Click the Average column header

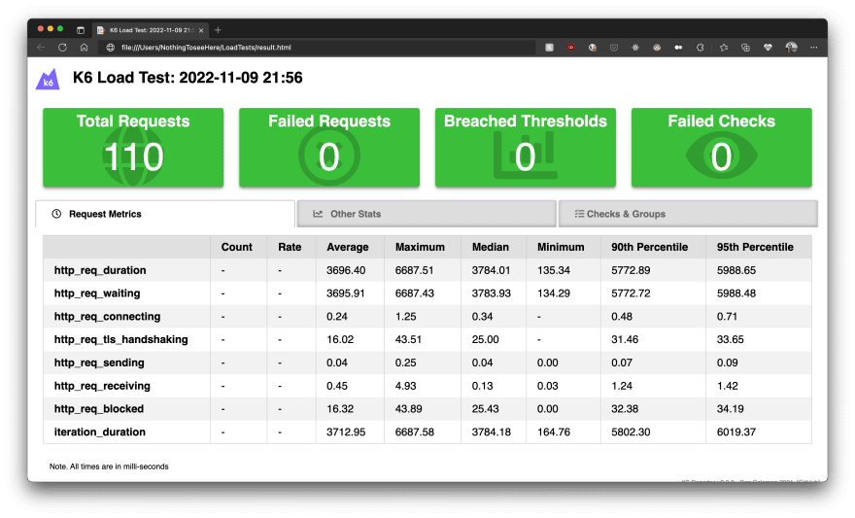[348, 247]
